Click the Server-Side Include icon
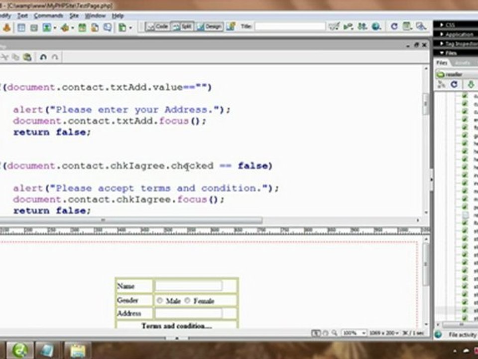Image resolution: width=478 pixels, height=359 pixels. (95, 28)
